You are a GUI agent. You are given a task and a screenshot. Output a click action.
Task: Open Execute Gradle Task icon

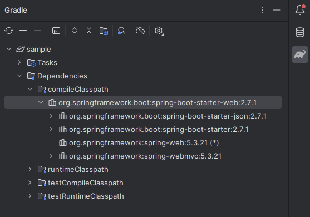56,31
